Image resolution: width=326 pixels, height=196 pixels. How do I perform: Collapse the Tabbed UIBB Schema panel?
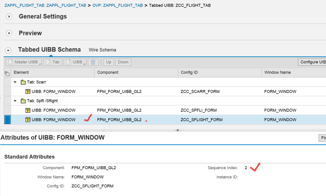click(9, 50)
